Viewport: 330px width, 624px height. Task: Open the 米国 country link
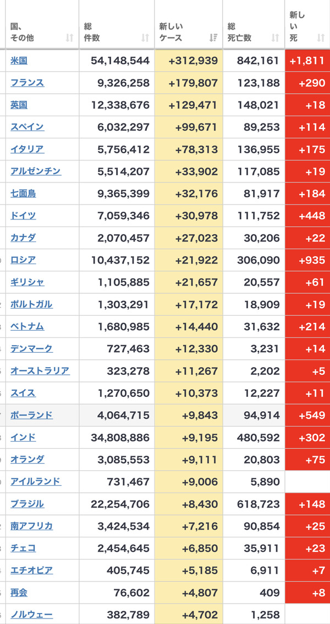click(19, 61)
